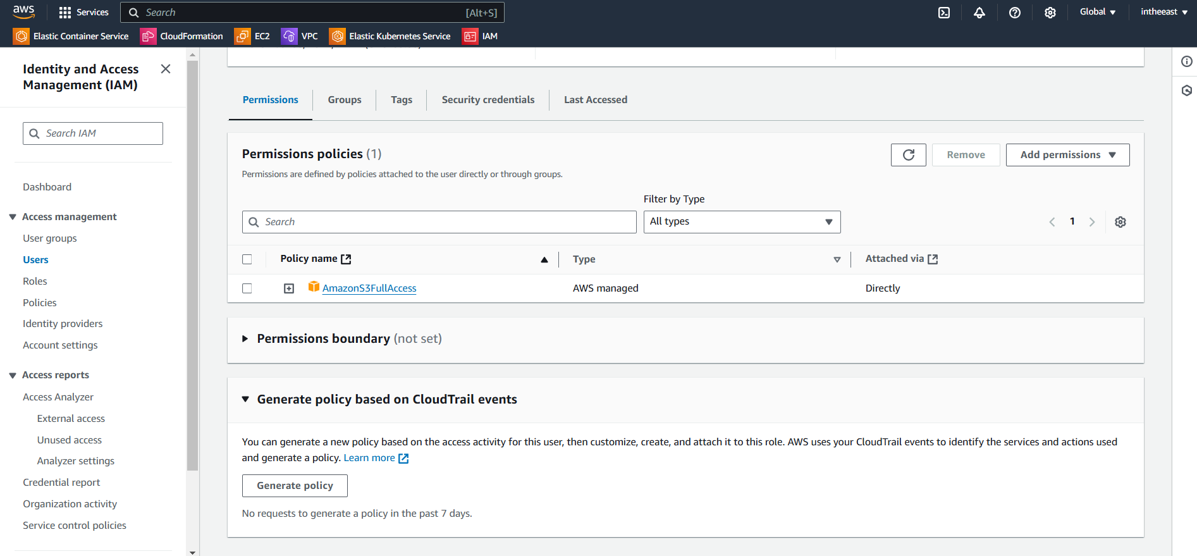Screen dimensions: 1197x556
Task: Open EC2 shortcut in favorites bar
Action: tap(252, 36)
